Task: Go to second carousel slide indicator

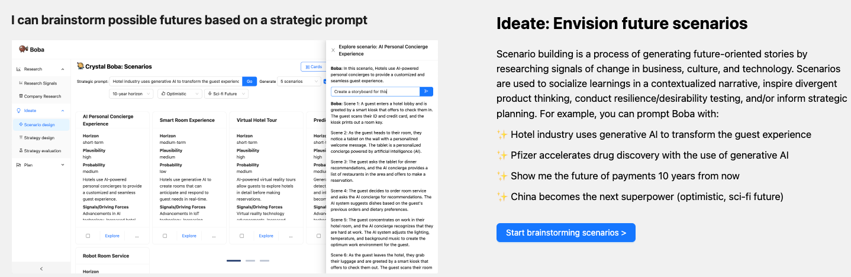Action: 250,260
